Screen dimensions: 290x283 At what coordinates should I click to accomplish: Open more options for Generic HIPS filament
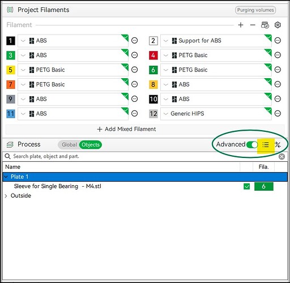(x=278, y=113)
